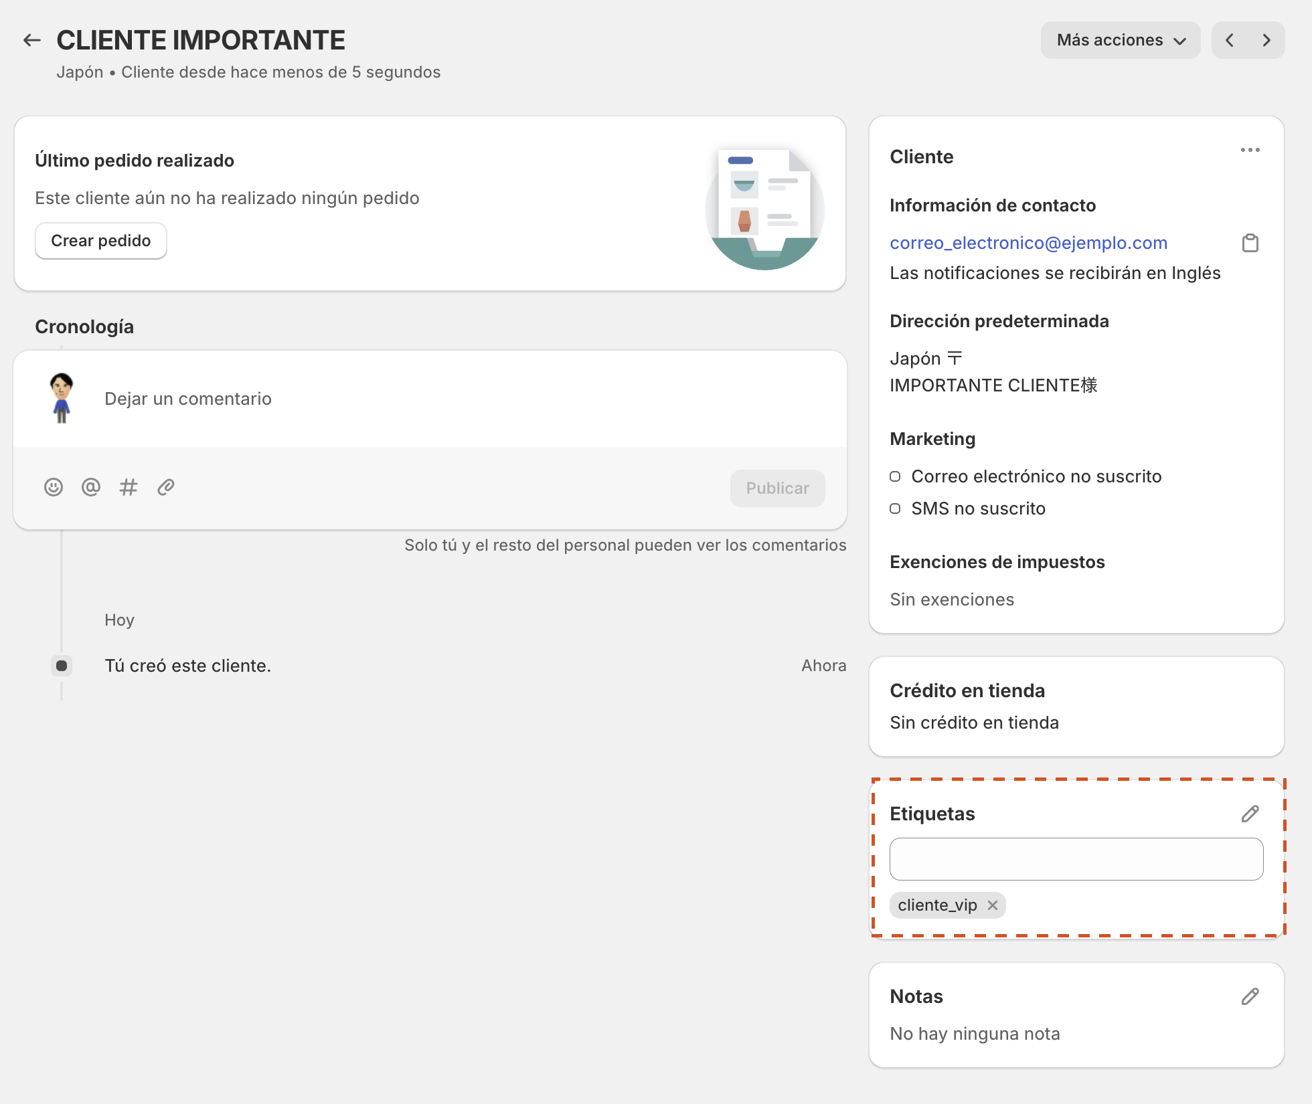Click the Publicar button
Screen dimensions: 1312x1104
777,488
